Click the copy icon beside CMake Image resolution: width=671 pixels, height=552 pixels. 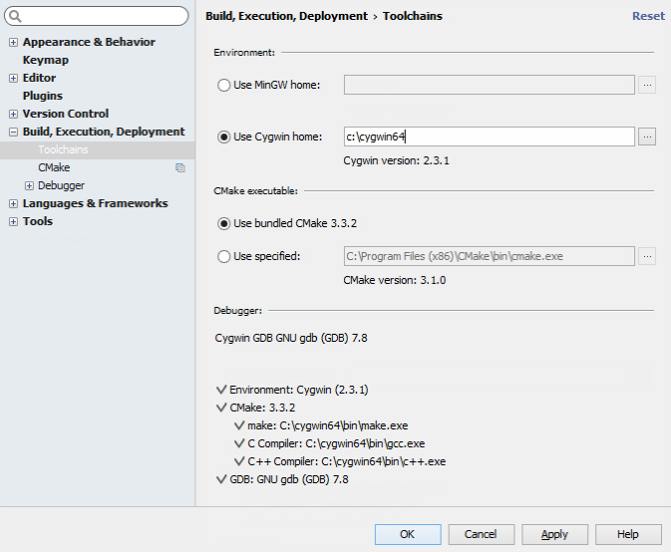pos(180,167)
